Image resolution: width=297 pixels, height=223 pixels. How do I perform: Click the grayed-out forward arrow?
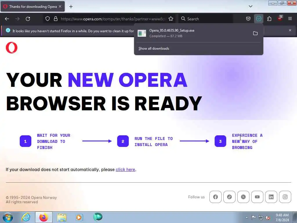tap(17, 19)
